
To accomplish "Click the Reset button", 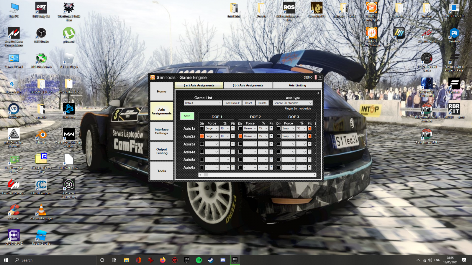I will pyautogui.click(x=248, y=103).
